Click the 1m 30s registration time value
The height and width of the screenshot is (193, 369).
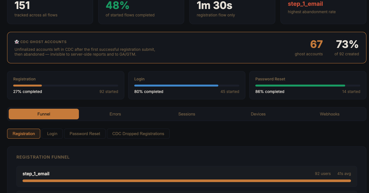coord(214,5)
